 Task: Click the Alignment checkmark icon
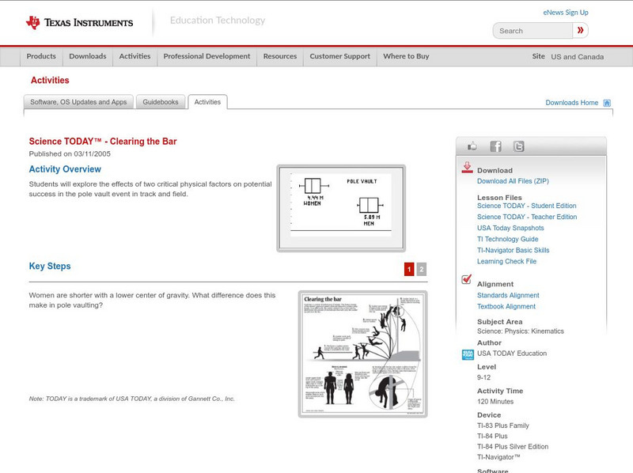coord(466,279)
